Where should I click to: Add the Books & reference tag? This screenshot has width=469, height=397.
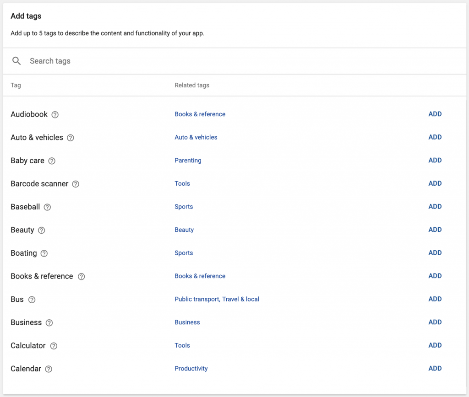coord(435,276)
